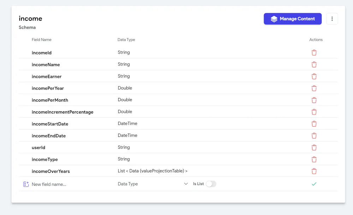Delete the incomeStartDate field
The image size is (353, 215).
coord(314,124)
